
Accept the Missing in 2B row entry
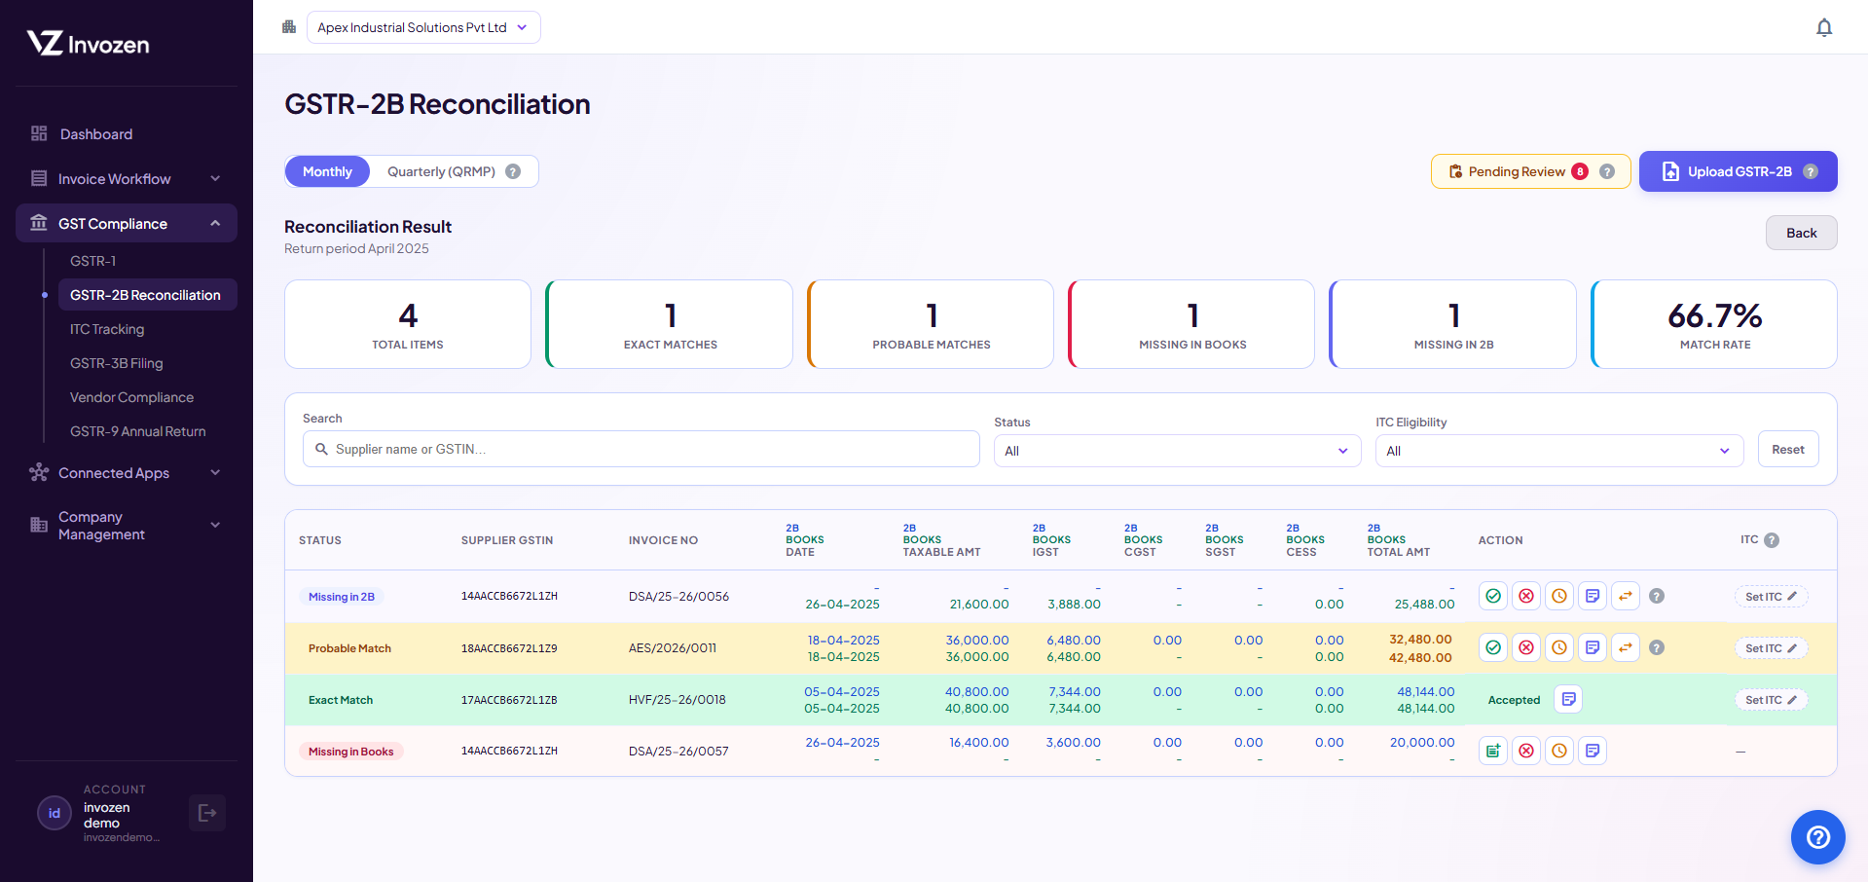click(1493, 596)
